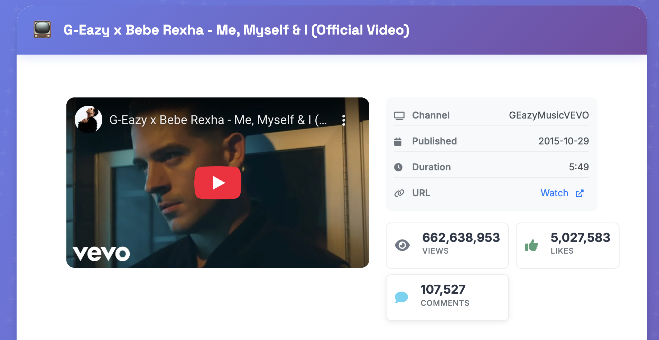Open the Watch link
The image size is (659, 340).
tap(554, 193)
